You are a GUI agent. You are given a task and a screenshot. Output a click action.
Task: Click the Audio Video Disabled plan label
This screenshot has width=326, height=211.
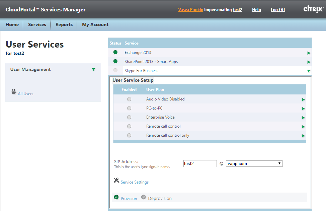[x=165, y=99]
